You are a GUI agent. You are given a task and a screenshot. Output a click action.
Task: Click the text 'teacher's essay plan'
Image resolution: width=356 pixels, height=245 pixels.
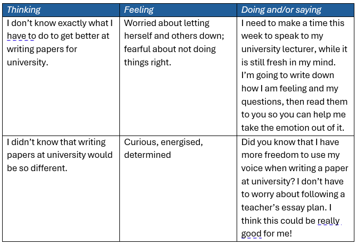(x=283, y=207)
